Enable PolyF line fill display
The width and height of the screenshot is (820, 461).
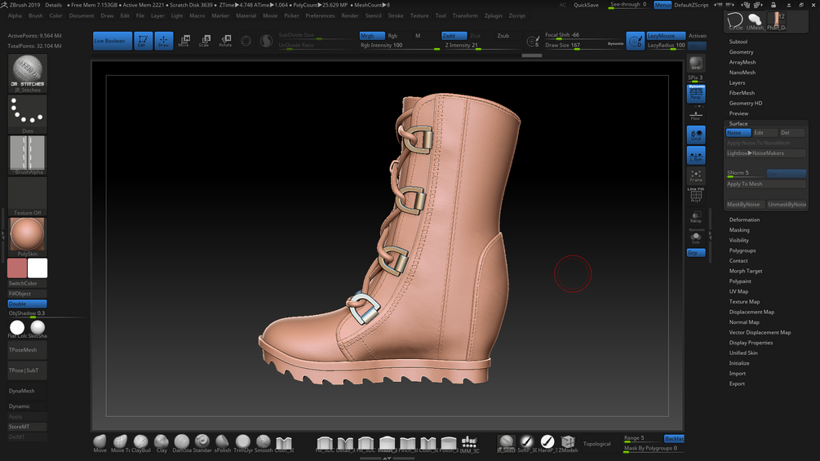(x=696, y=195)
